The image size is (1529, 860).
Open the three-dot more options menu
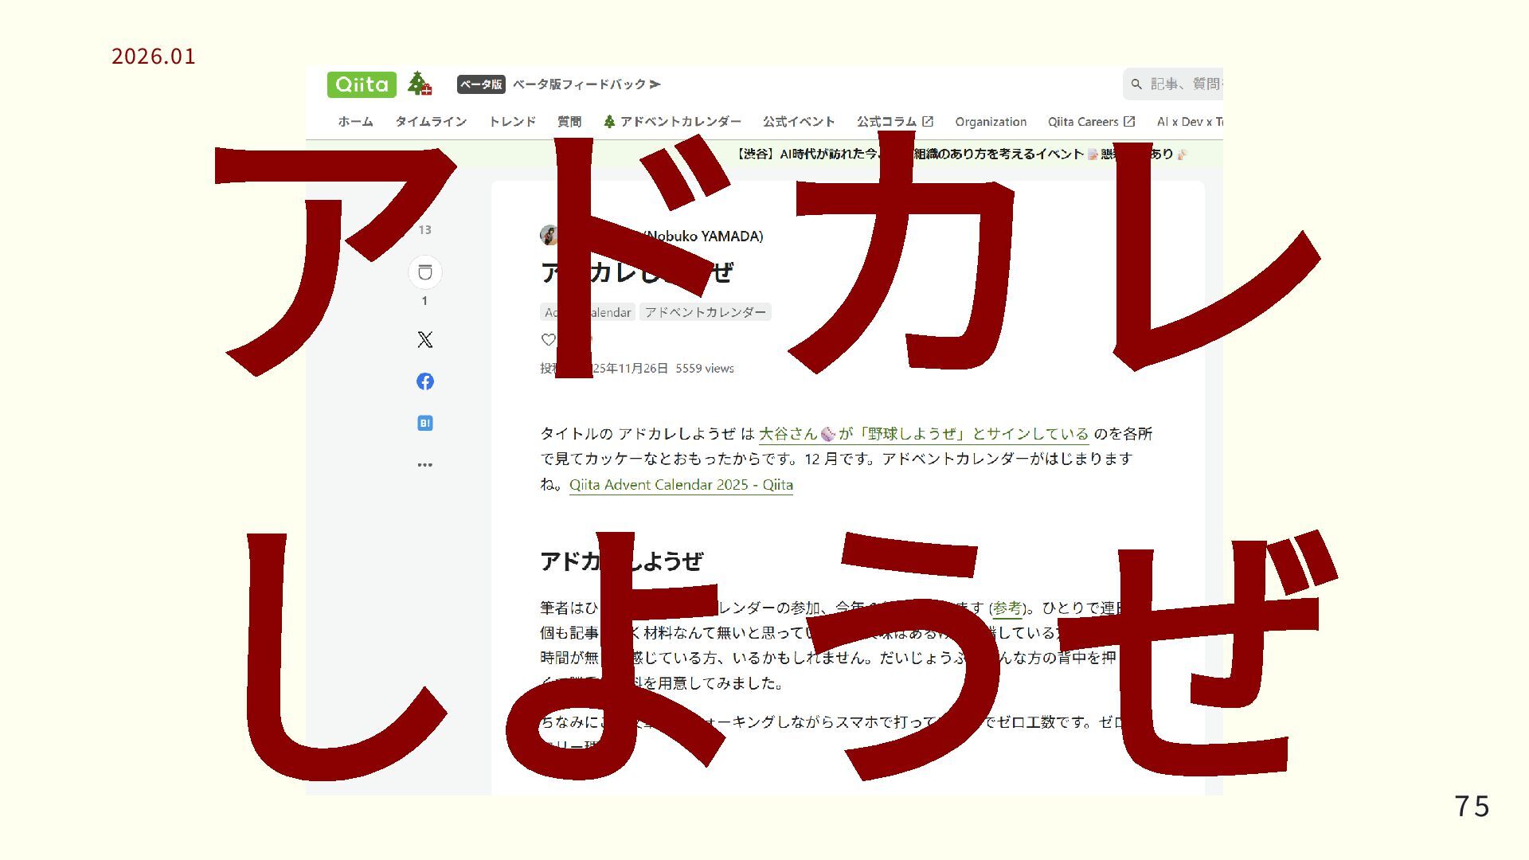point(425,465)
